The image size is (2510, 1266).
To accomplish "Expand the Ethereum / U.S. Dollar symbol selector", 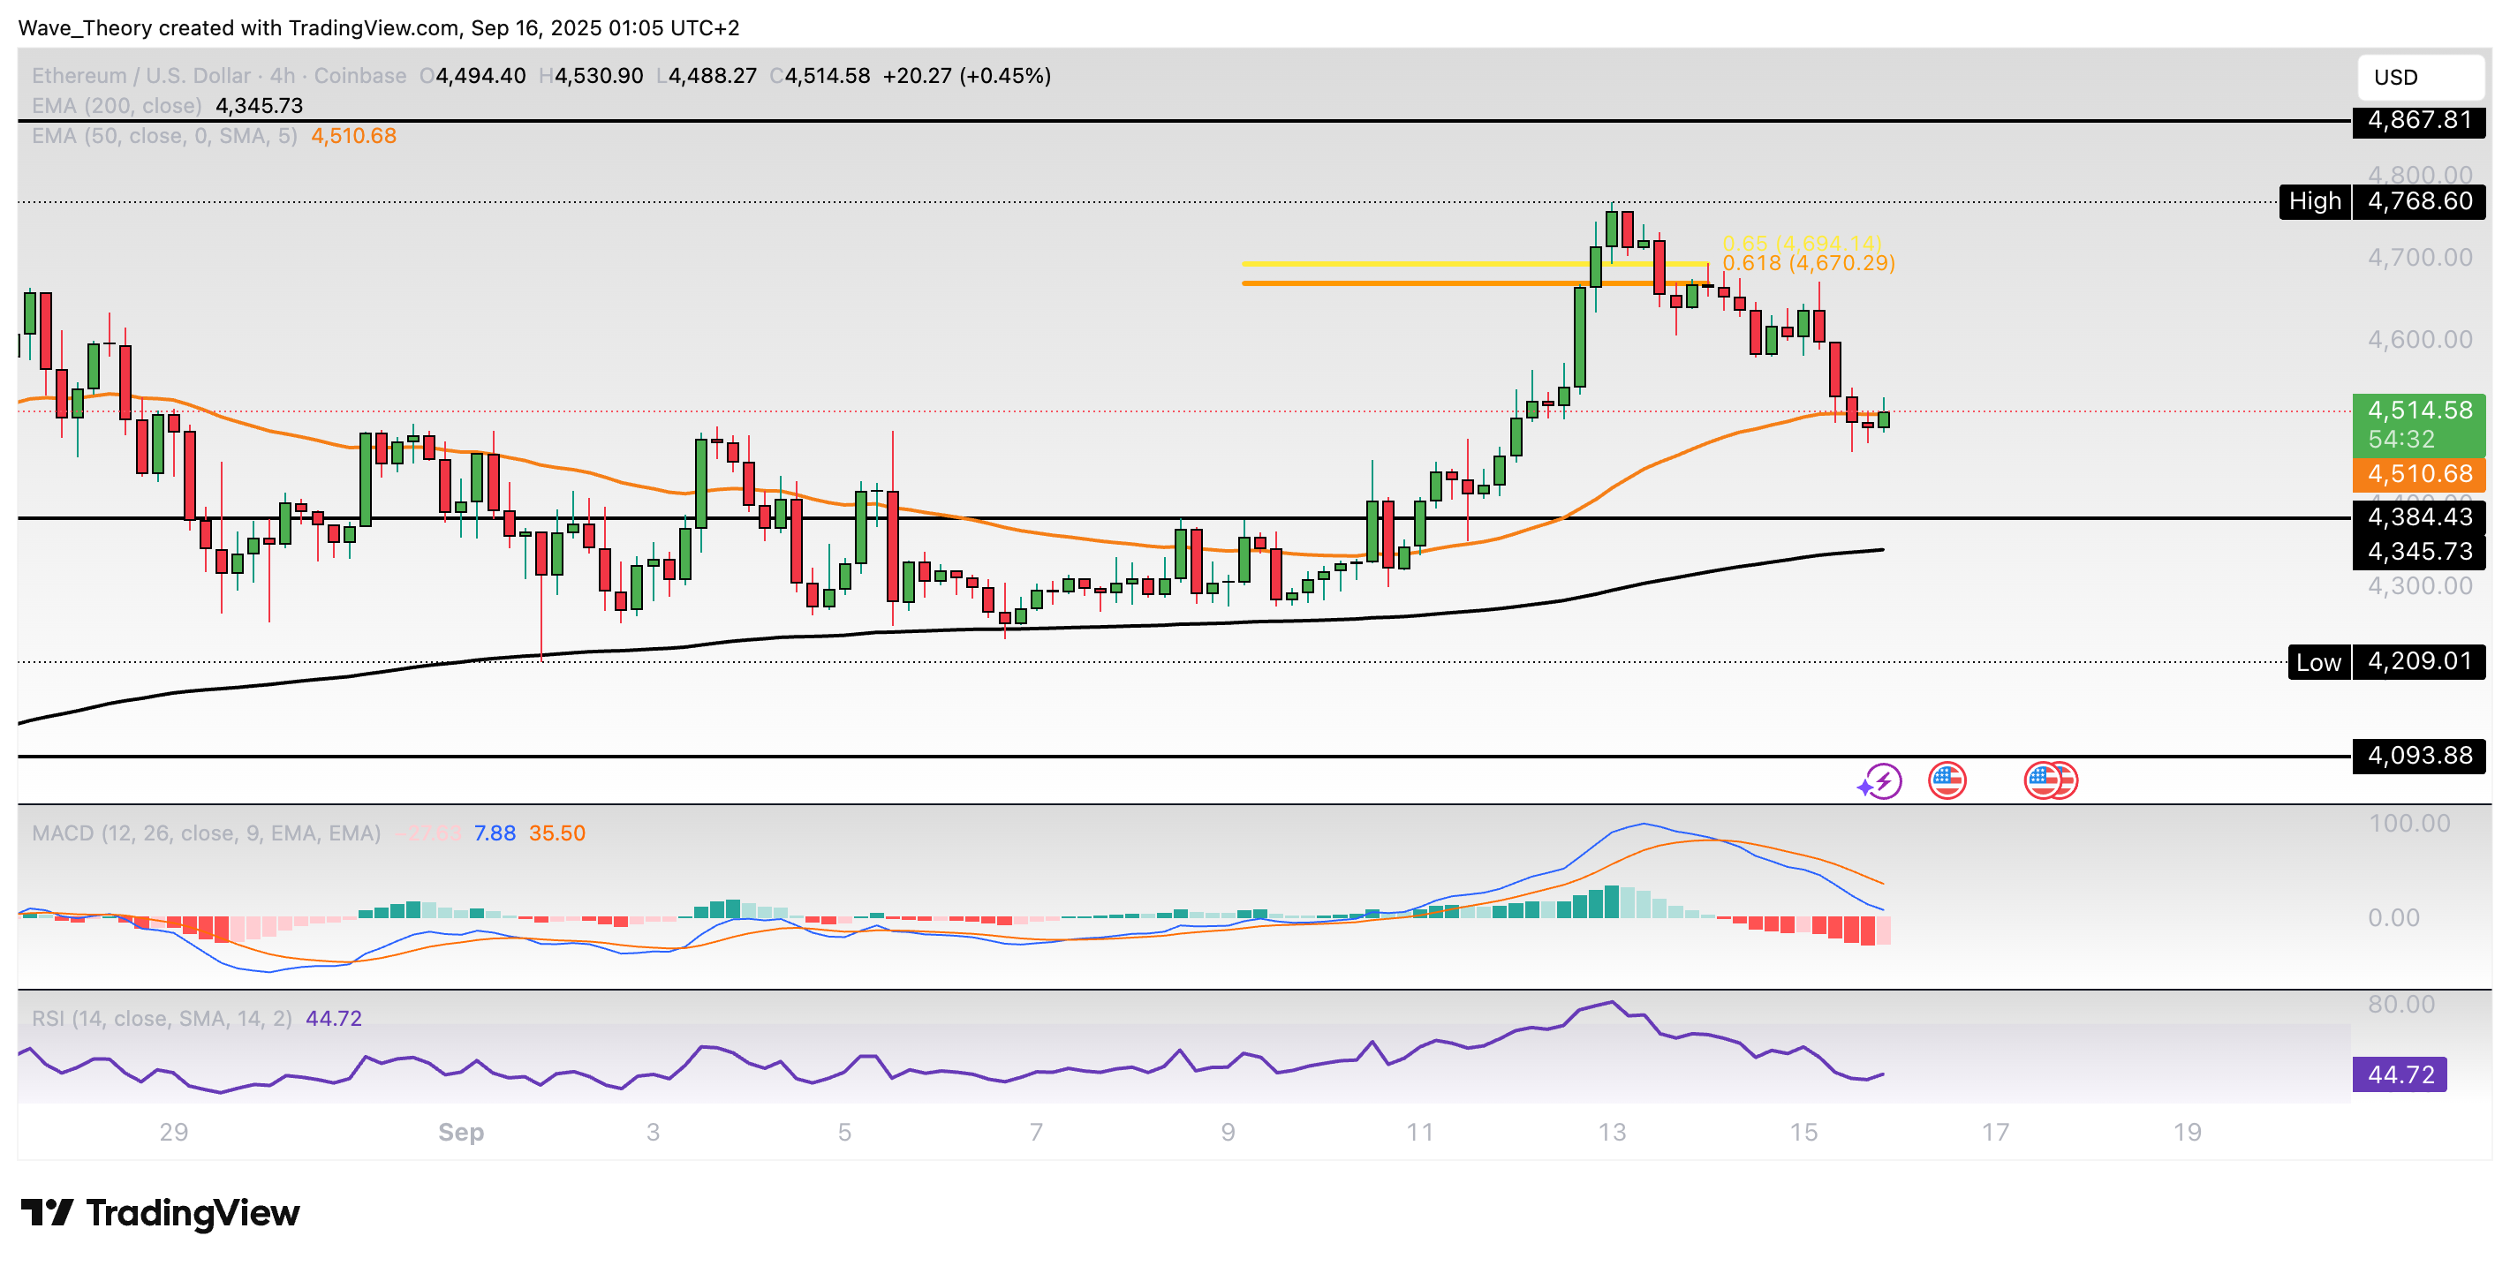I will [141, 75].
